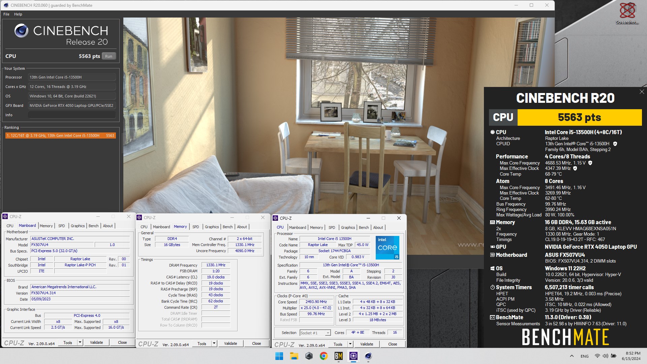Open the File menu in Cinebench
Image resolution: width=647 pixels, height=364 pixels.
click(x=6, y=14)
